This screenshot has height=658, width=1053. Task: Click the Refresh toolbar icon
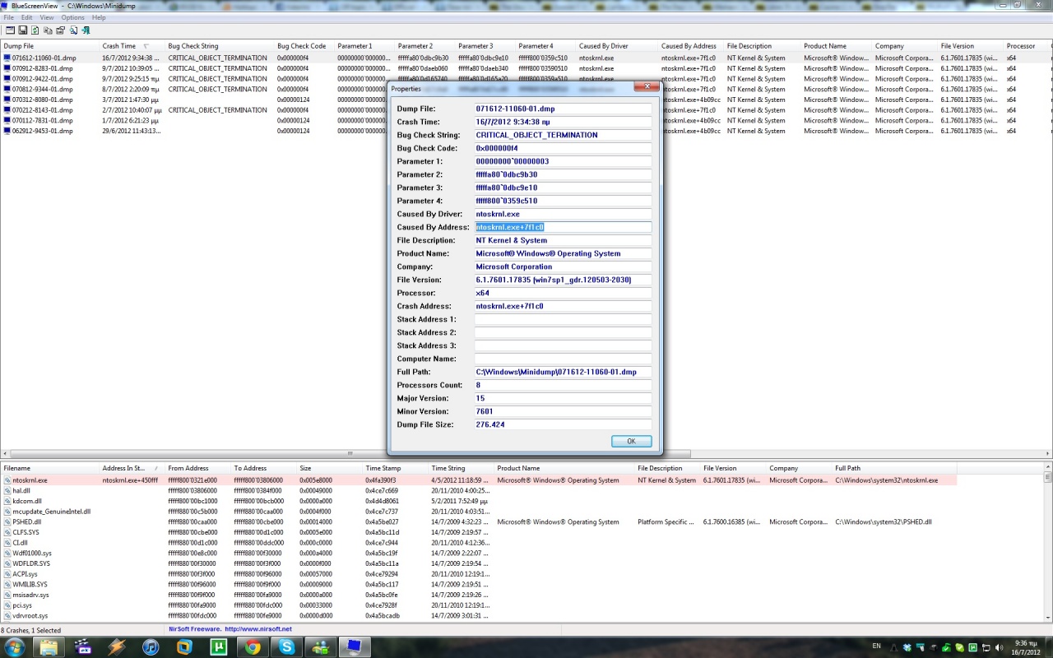(35, 30)
